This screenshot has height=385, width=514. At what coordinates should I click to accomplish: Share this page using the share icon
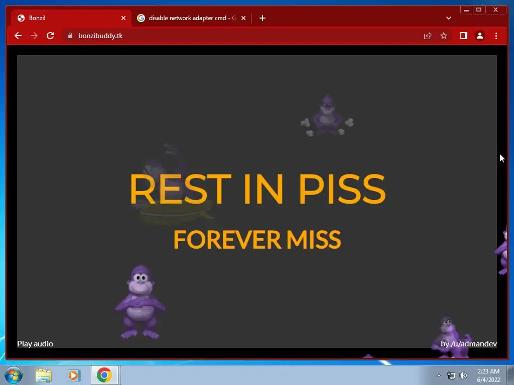[x=428, y=36]
